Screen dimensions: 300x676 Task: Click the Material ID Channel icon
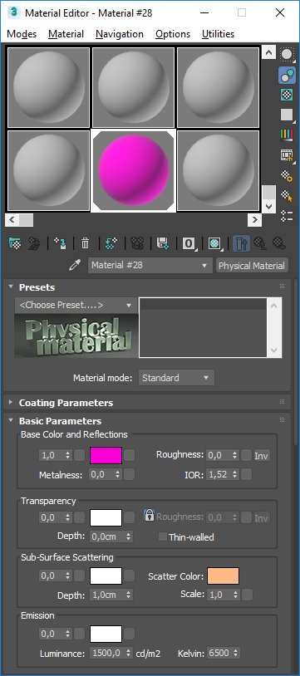[x=189, y=243]
